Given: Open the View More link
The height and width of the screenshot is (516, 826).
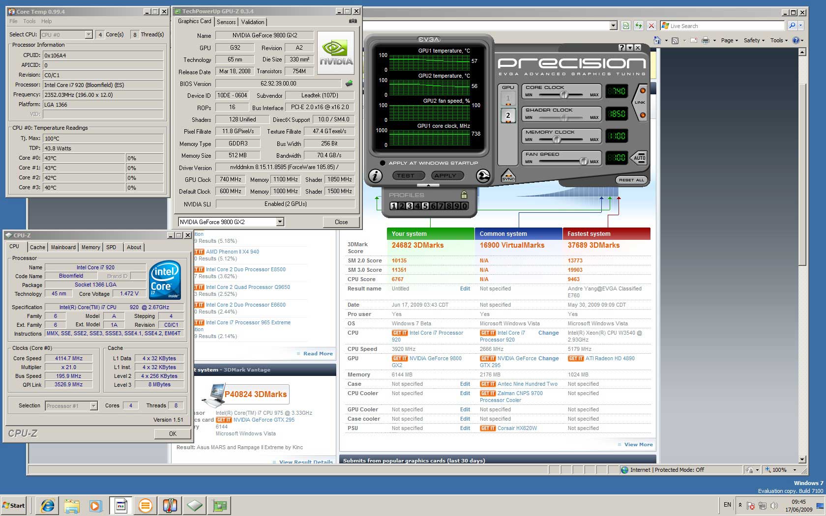Looking at the screenshot, I should tap(638, 445).
